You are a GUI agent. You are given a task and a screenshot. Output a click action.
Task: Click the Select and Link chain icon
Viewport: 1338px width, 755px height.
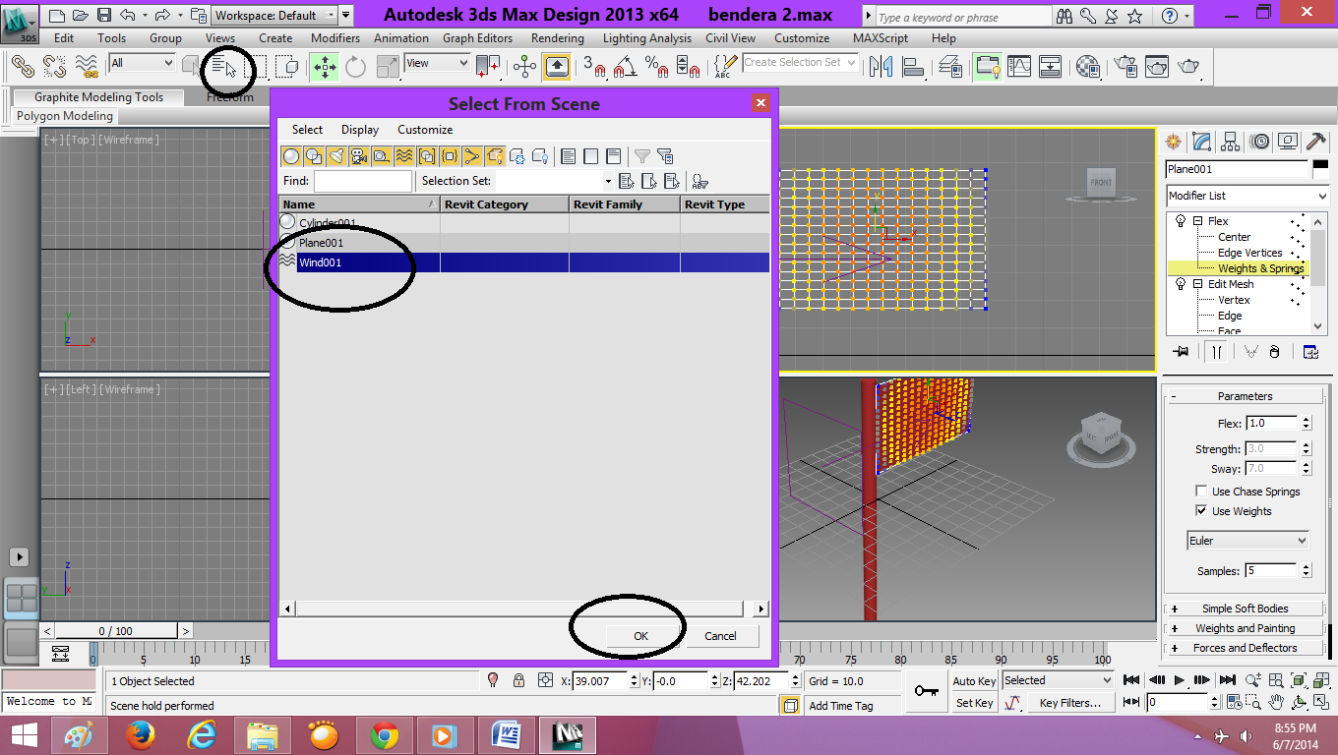point(23,67)
